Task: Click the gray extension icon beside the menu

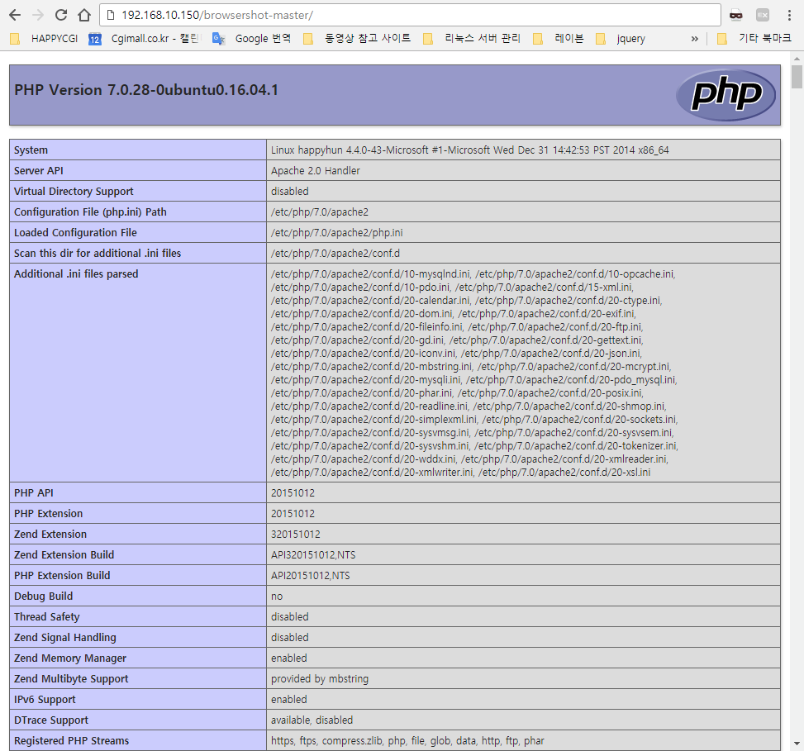Action: tap(763, 16)
